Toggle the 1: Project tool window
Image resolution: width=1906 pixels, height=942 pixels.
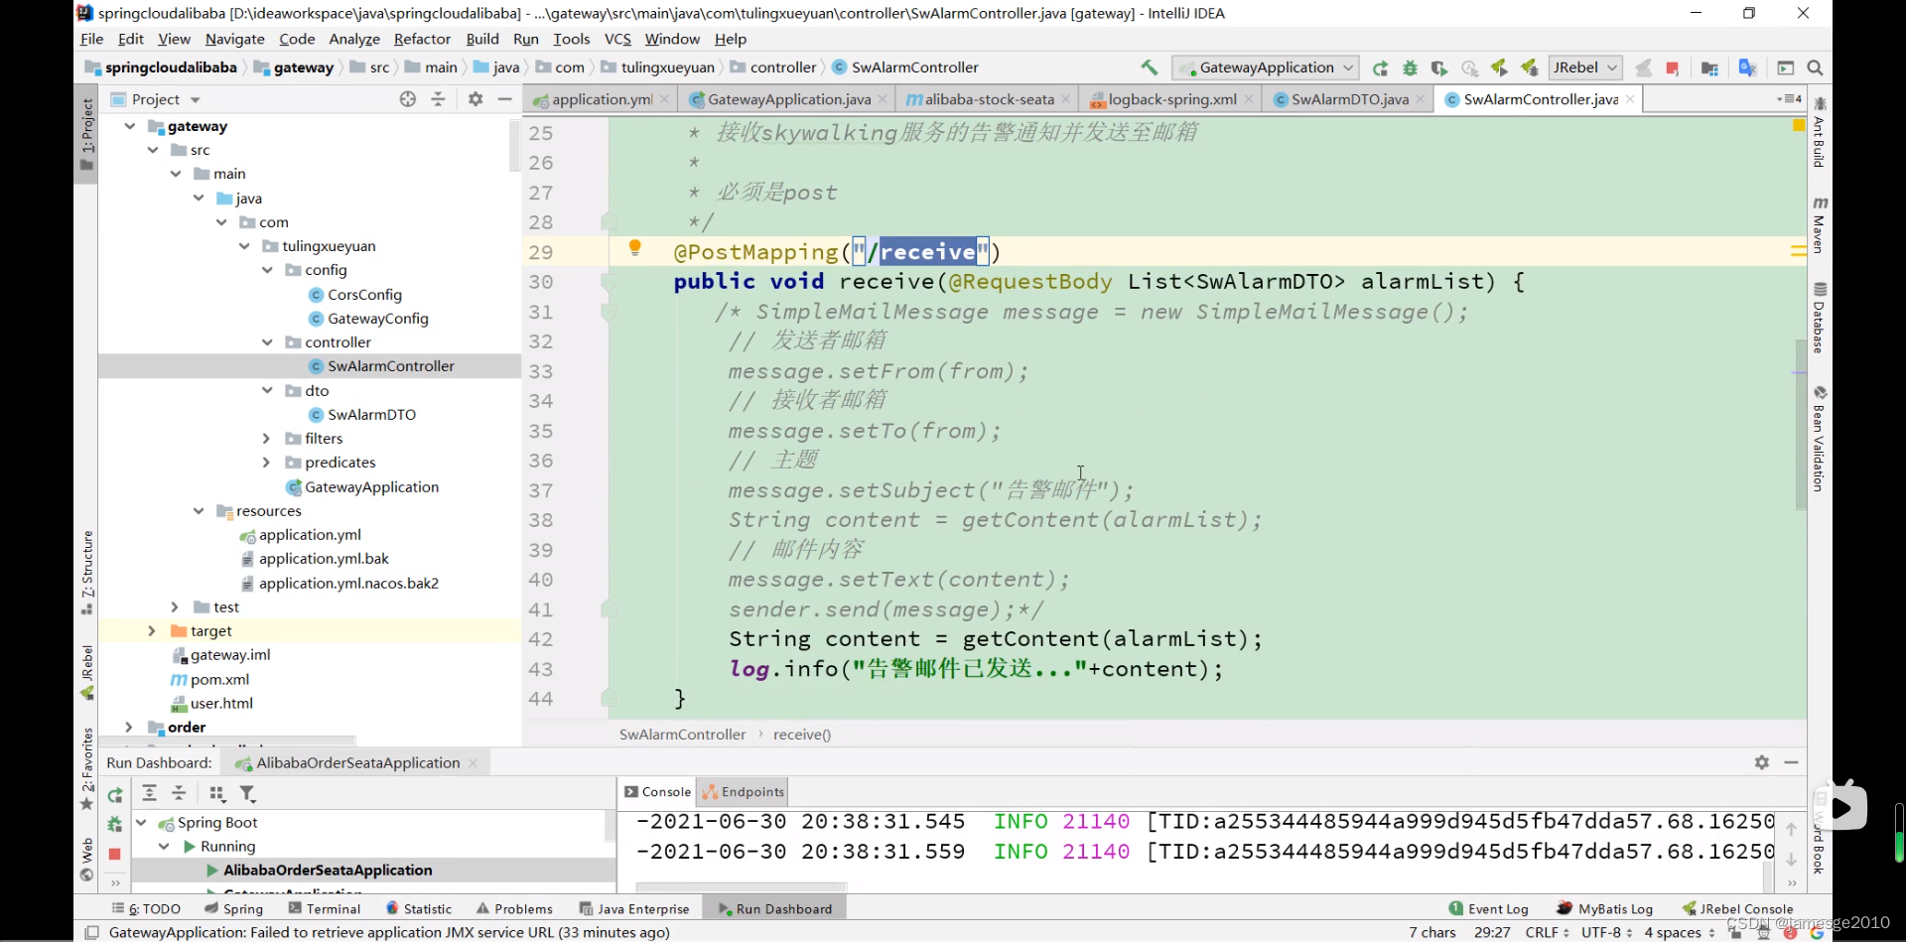point(87,134)
